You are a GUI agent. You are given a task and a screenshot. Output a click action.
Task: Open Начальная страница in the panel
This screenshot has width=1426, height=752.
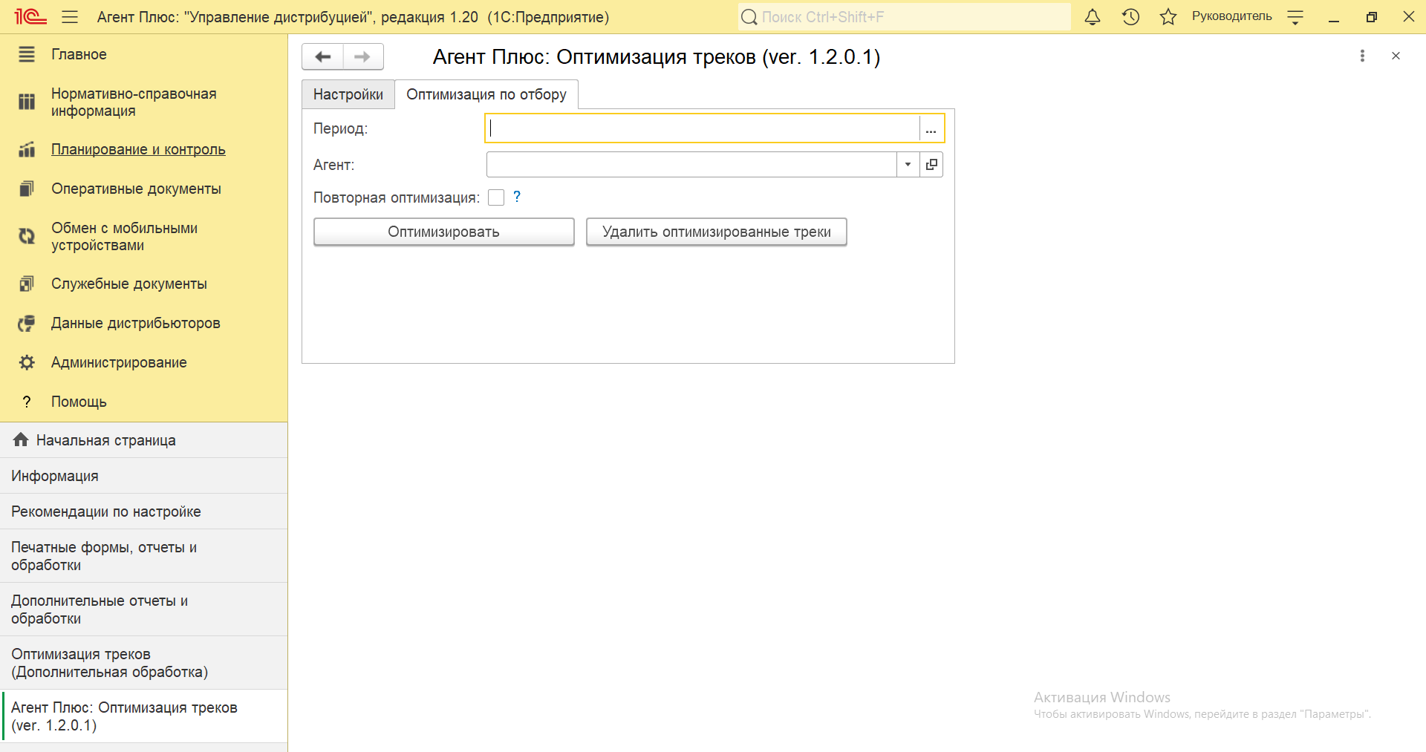(105, 440)
